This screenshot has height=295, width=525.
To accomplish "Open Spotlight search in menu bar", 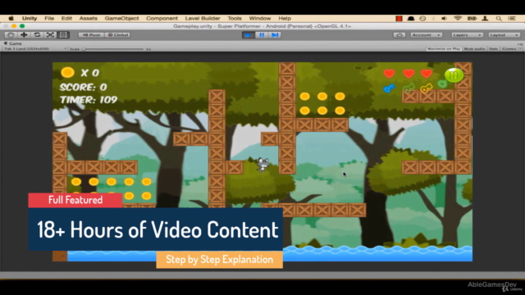I will click(x=499, y=18).
